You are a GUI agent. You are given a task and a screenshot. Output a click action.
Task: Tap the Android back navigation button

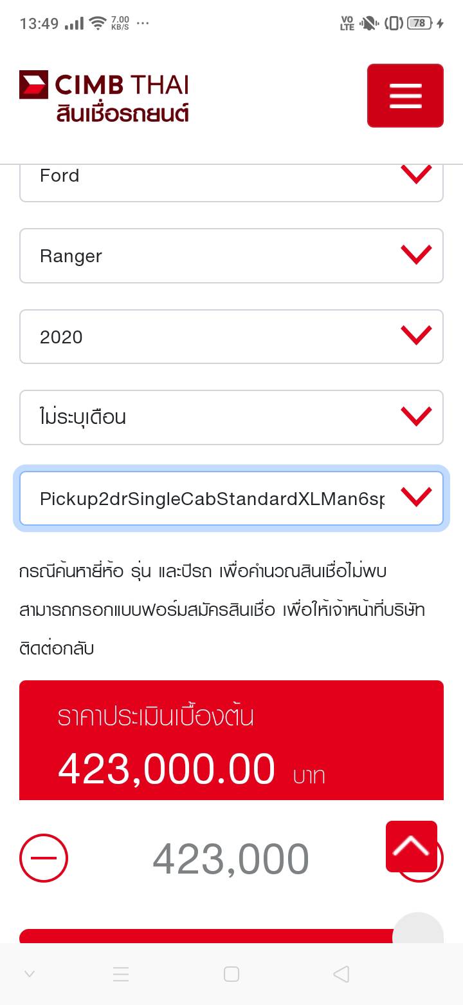[341, 974]
